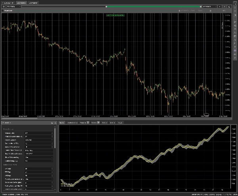Click the Parameters panel scroll-down arrow
The image size is (238, 196).
pyautogui.click(x=55, y=190)
